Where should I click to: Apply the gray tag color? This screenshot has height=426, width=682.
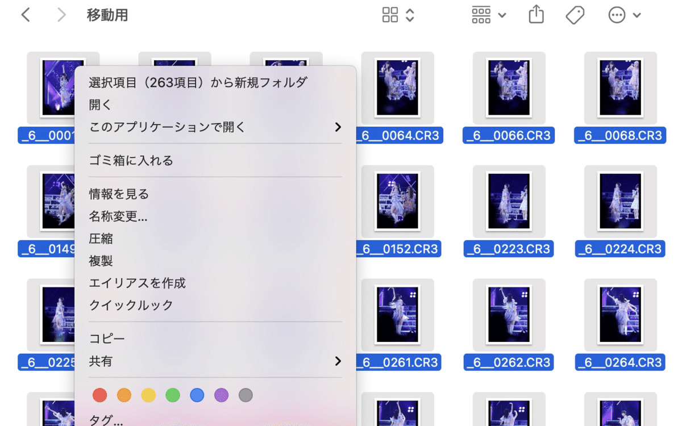pyautogui.click(x=246, y=395)
